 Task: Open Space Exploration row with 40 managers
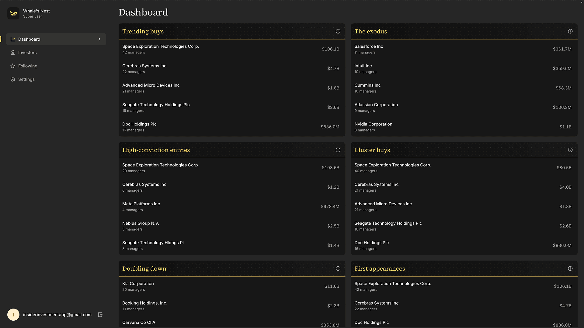tap(464, 168)
